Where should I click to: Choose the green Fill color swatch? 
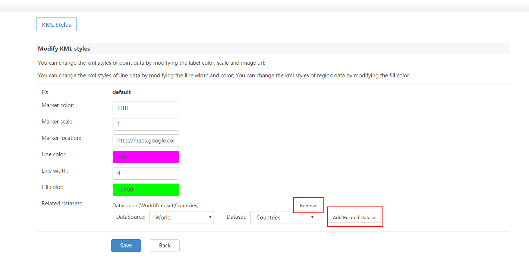(146, 190)
